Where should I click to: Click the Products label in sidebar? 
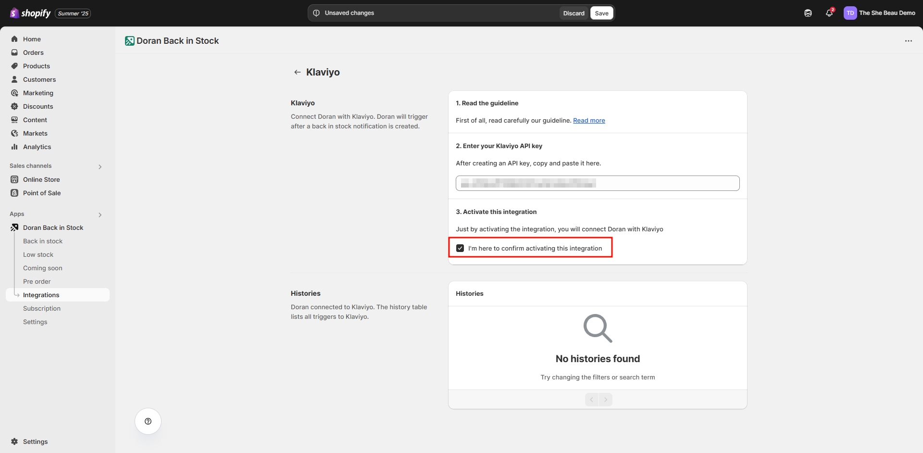coord(37,66)
